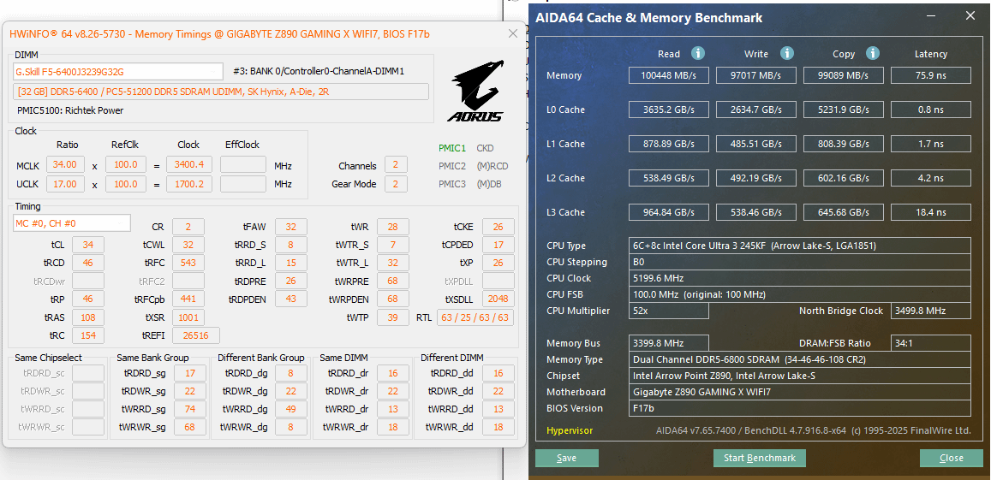Click the tRFC value 543

tap(188, 263)
